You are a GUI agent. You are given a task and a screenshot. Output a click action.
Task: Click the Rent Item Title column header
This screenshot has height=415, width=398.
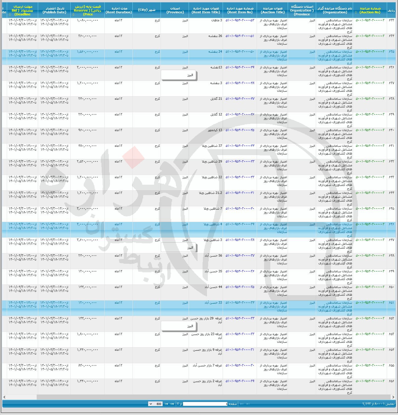[x=206, y=10]
